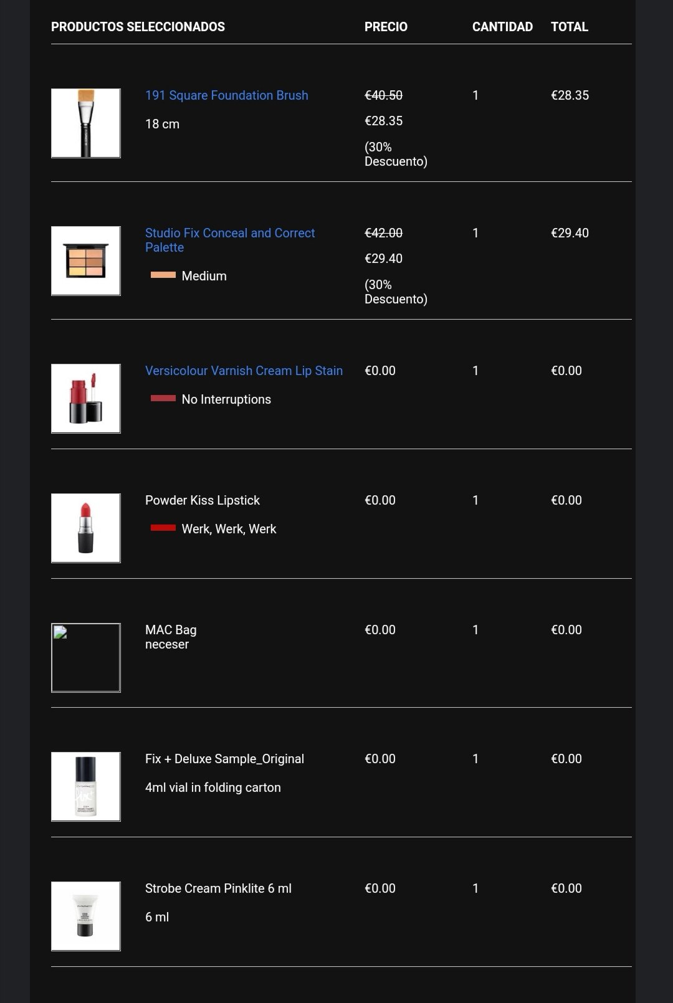Viewport: 673px width, 1003px height.
Task: Click the Fix + Deluxe Sample thumbnail
Action: tap(86, 787)
